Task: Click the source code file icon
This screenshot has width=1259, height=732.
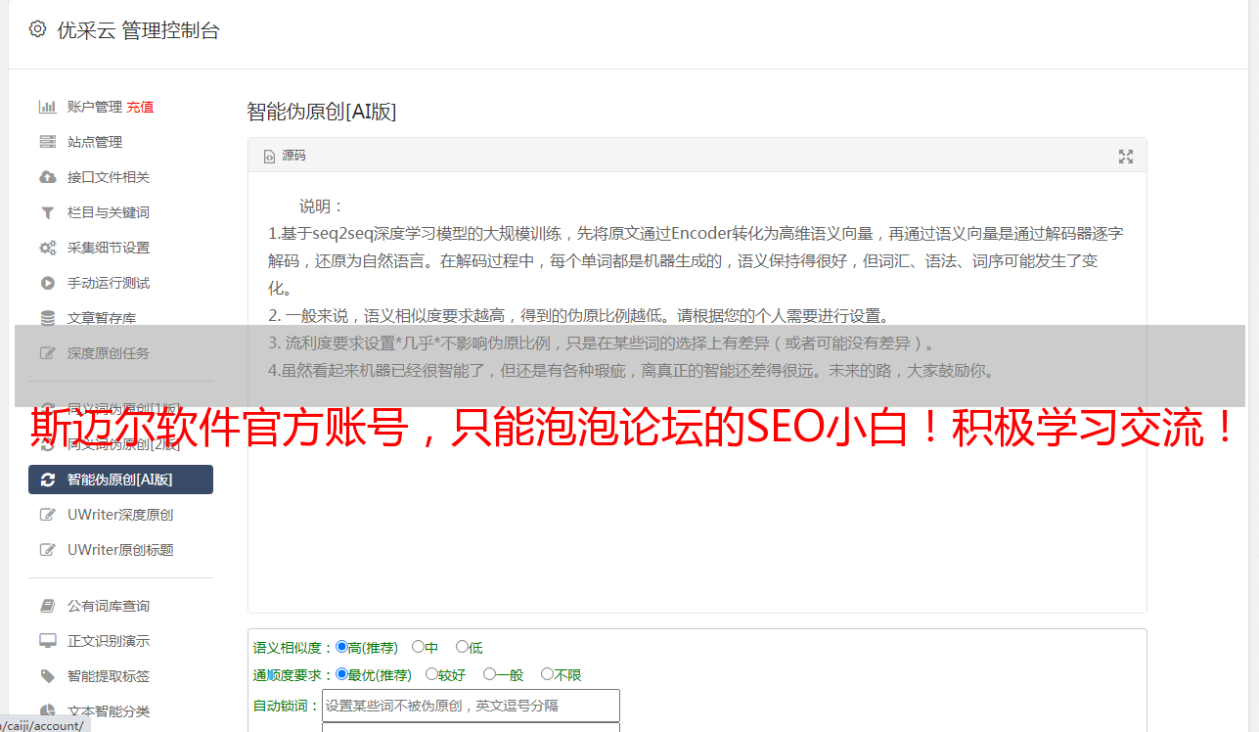Action: (x=269, y=156)
